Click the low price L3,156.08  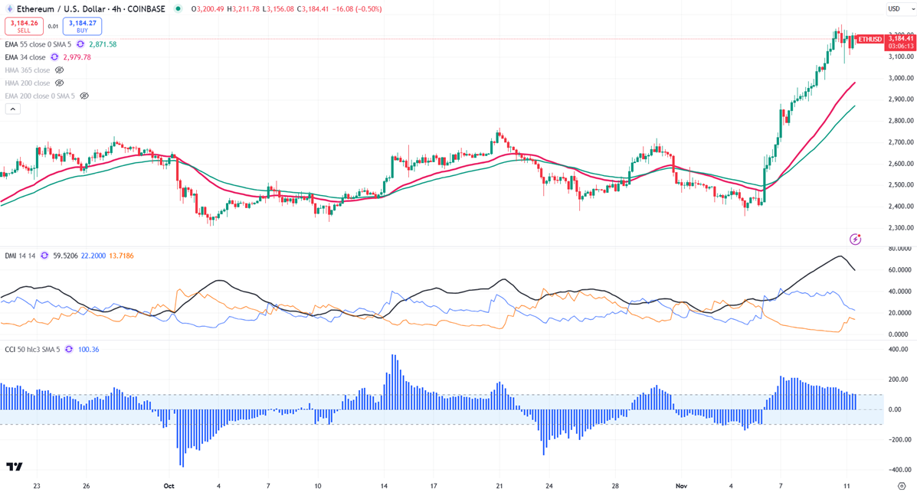[278, 8]
